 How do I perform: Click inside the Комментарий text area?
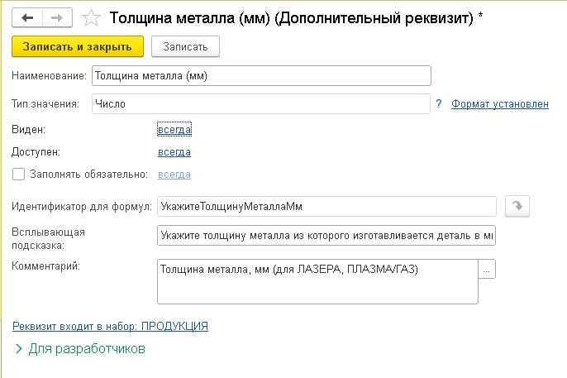[317, 282]
